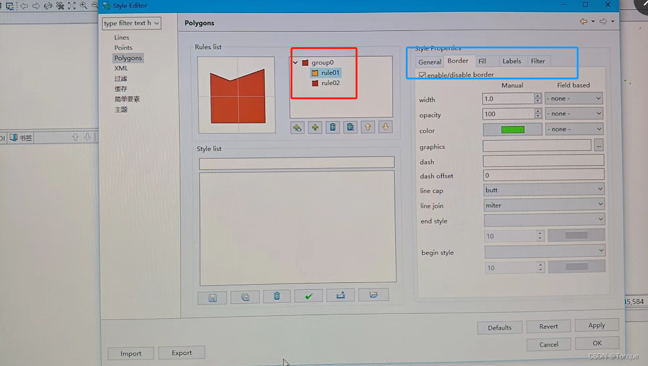Image resolution: width=648 pixels, height=366 pixels.
Task: Switch to General tab
Action: (430, 61)
